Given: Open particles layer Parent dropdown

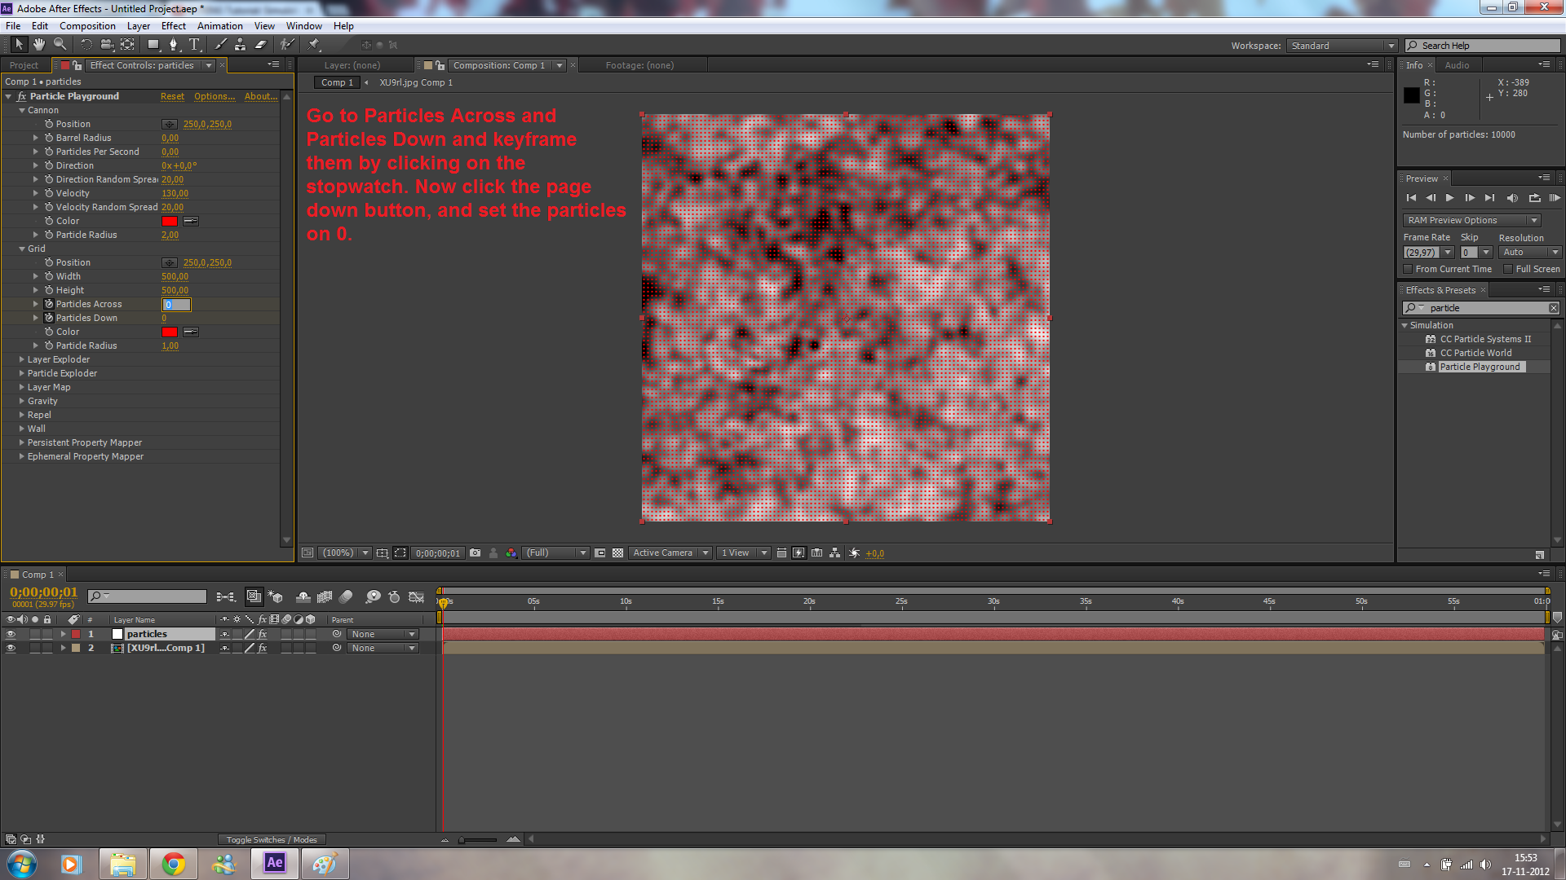Looking at the screenshot, I should (x=383, y=634).
